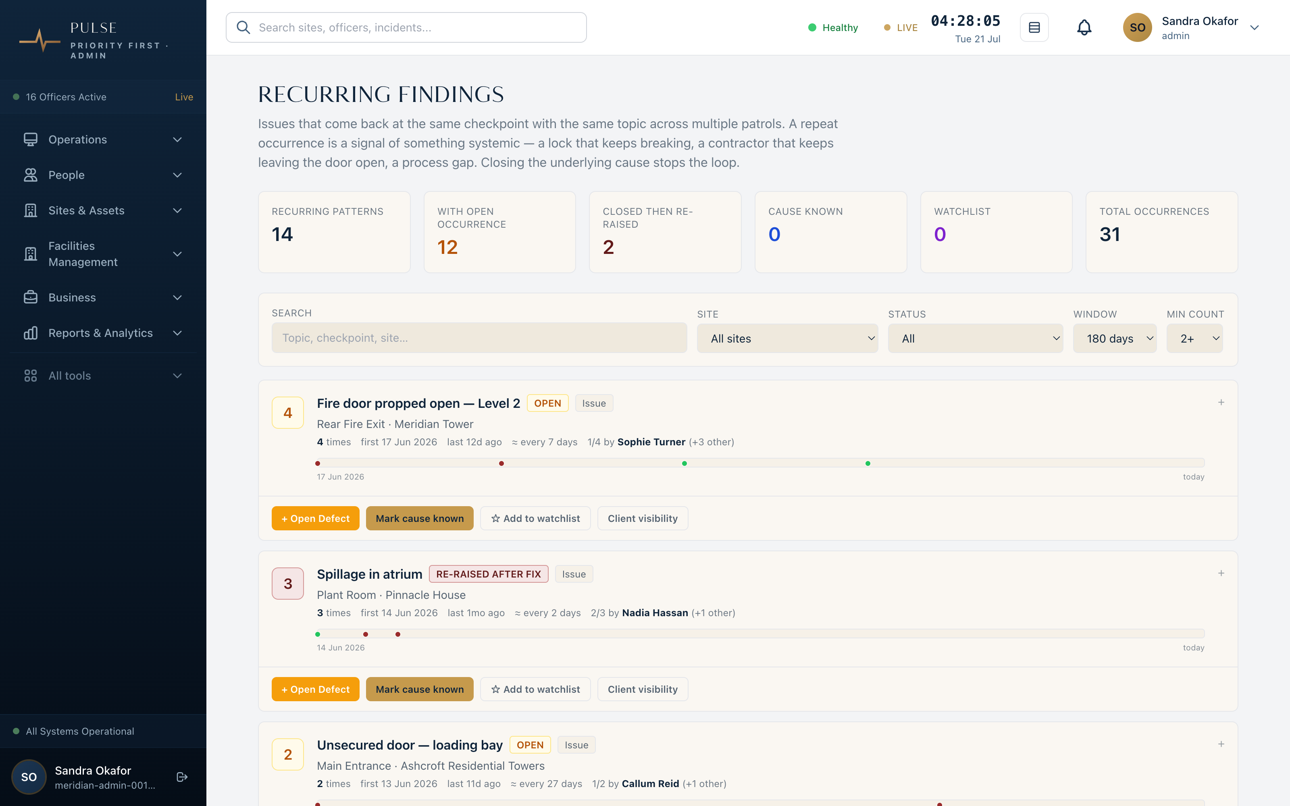Click the Healthy status indicator

point(832,28)
